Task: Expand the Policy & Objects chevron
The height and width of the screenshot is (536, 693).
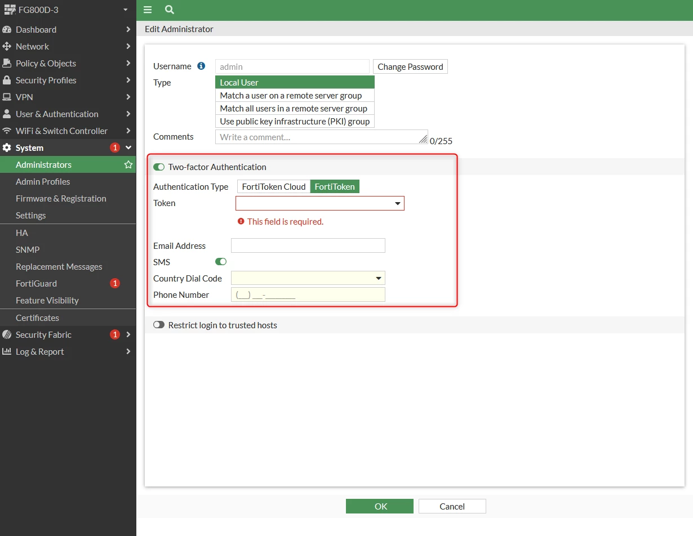Action: pyautogui.click(x=128, y=63)
